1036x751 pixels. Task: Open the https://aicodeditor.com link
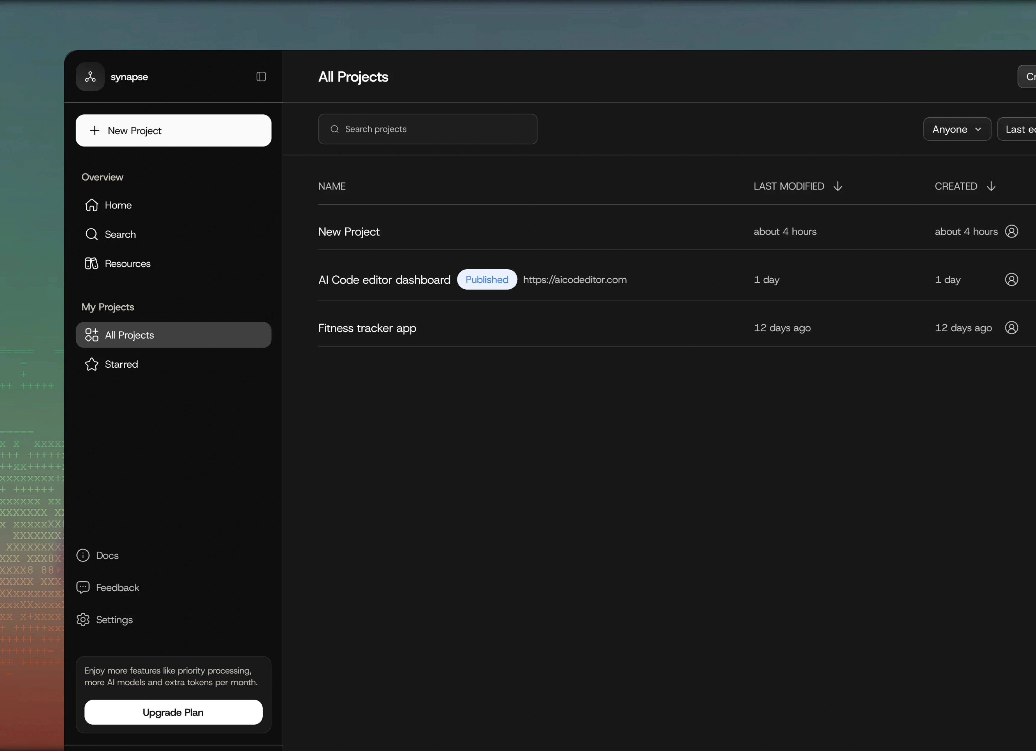[575, 280]
